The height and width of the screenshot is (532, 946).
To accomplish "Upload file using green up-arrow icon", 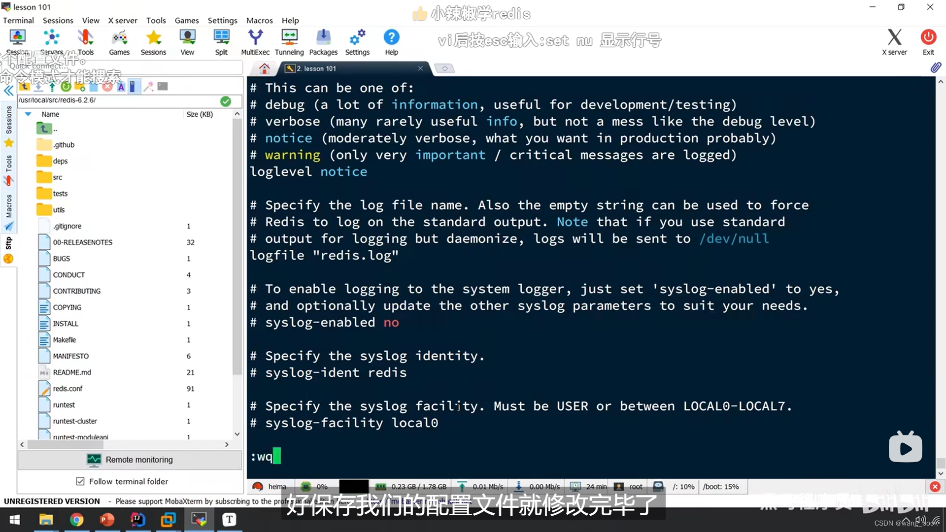I will click(x=52, y=87).
